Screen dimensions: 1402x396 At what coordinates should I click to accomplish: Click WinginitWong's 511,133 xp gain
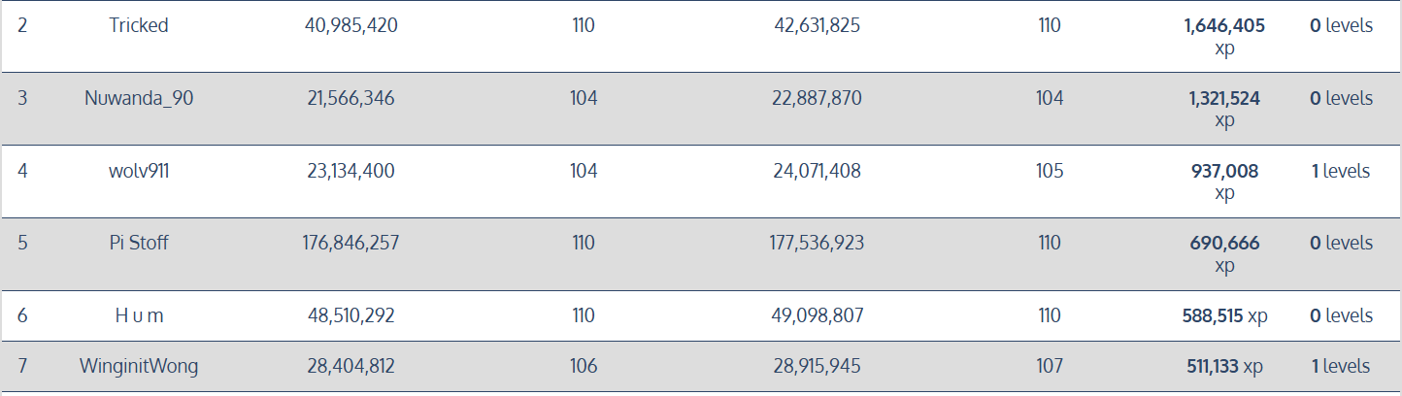coord(1224,367)
